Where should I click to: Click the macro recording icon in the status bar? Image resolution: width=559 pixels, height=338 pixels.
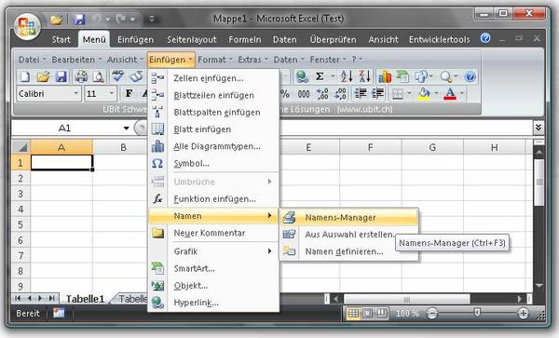59,314
